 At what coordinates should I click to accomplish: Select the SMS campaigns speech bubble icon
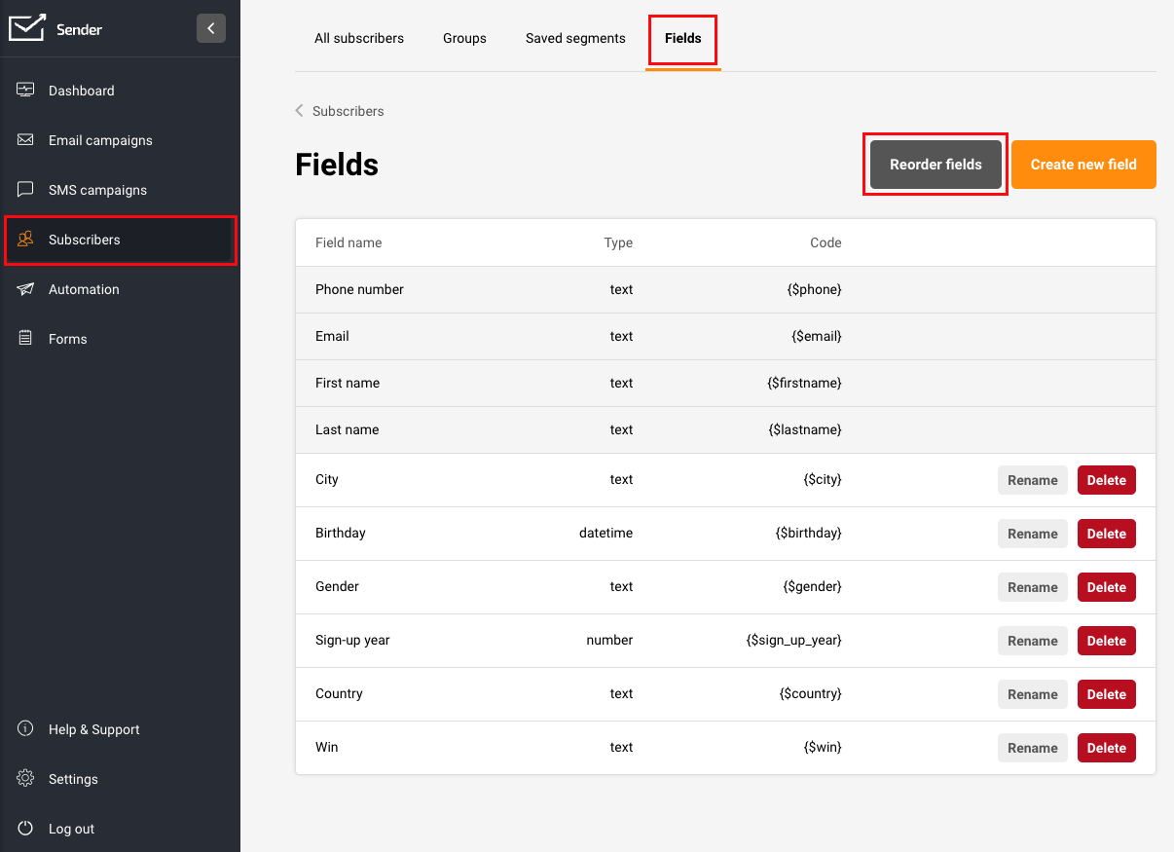pos(26,190)
